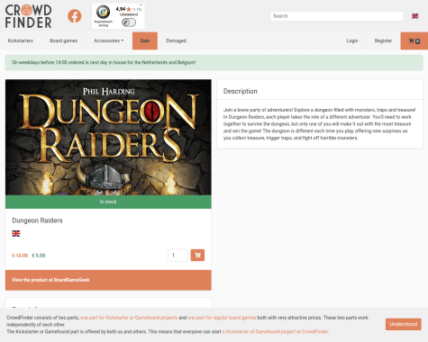Open the Kickstarters menu item
The image size is (428, 342).
point(21,40)
